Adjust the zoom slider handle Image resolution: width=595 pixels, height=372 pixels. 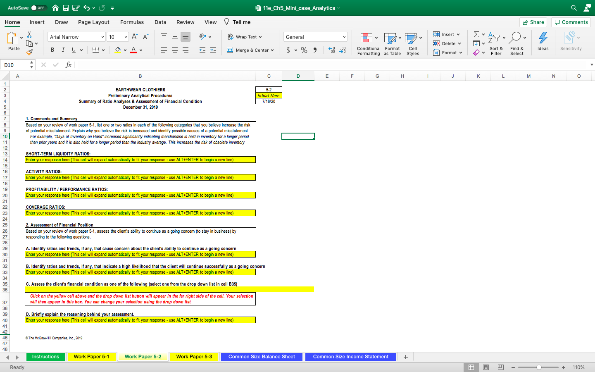tap(539, 367)
